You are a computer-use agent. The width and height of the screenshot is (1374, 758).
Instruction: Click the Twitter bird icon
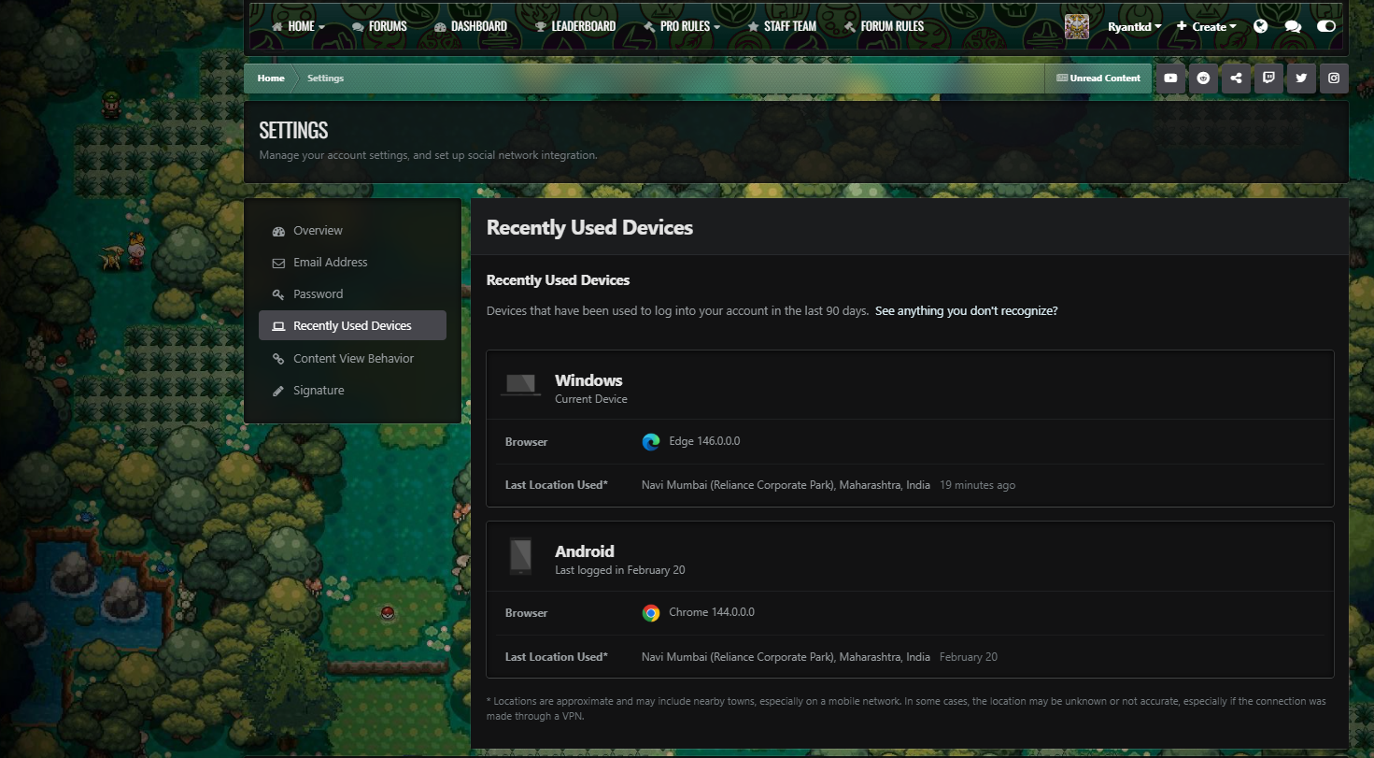pyautogui.click(x=1301, y=79)
